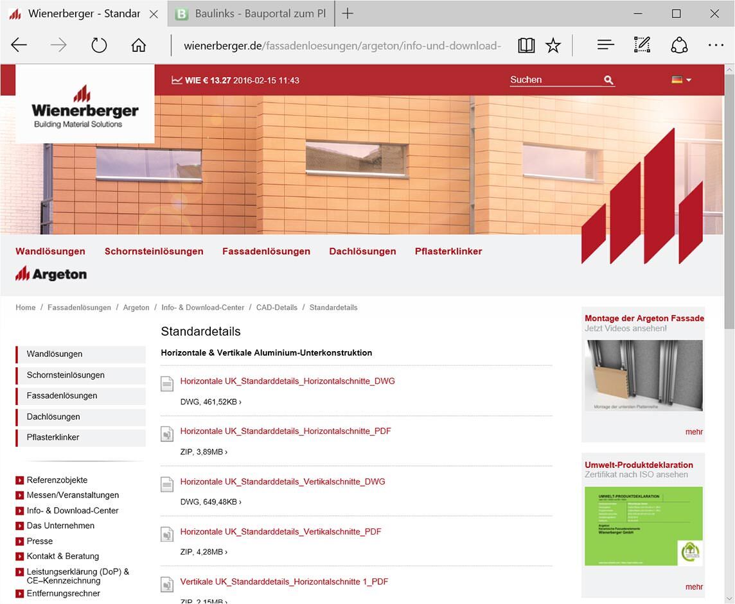Download Horizontale UK_Standarddetails_Horizontalschnitte_PDF
The width and height of the screenshot is (735, 604).
pyautogui.click(x=285, y=432)
